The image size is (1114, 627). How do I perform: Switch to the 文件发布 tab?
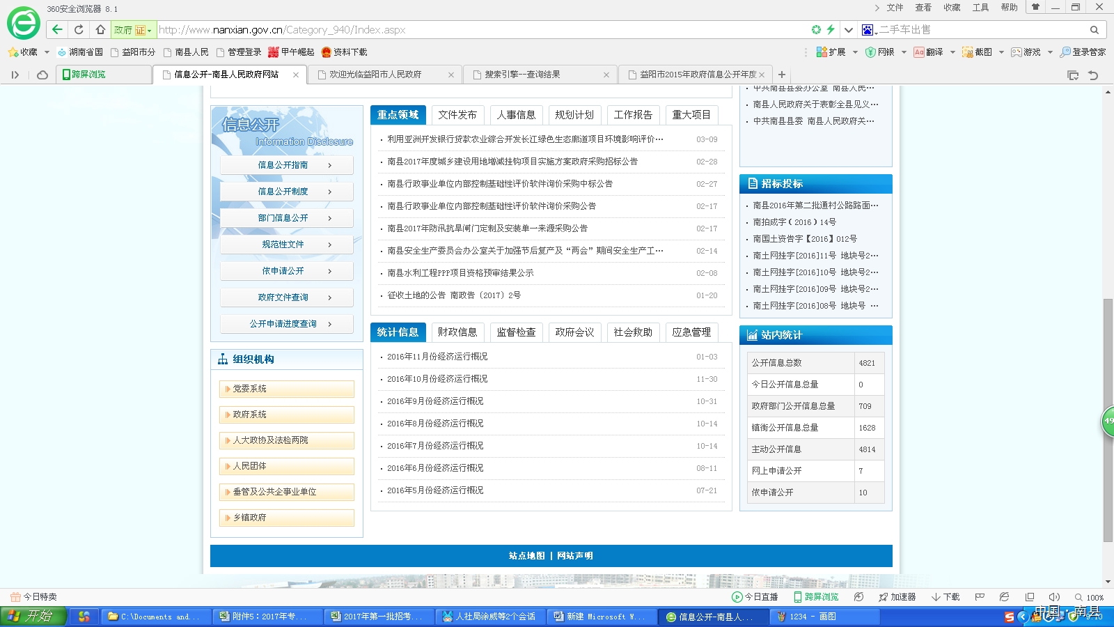(x=457, y=115)
